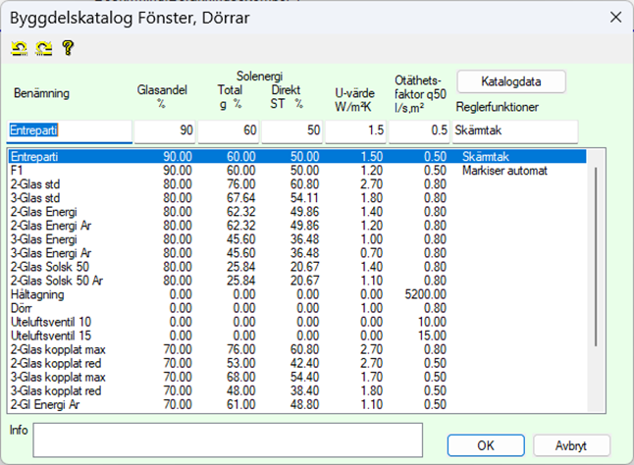
Task: Click the vertical scrollbar of the list
Action: 594,255
